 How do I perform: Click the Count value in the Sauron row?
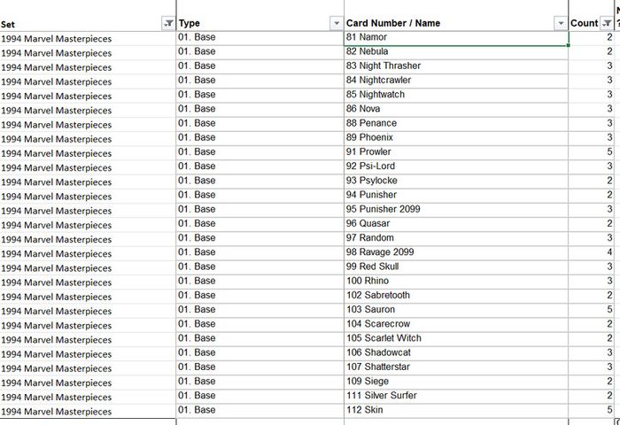point(592,311)
